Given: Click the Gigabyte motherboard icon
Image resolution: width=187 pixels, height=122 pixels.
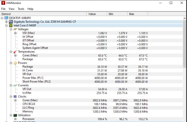Looking at the screenshot, I should tap(11, 22).
